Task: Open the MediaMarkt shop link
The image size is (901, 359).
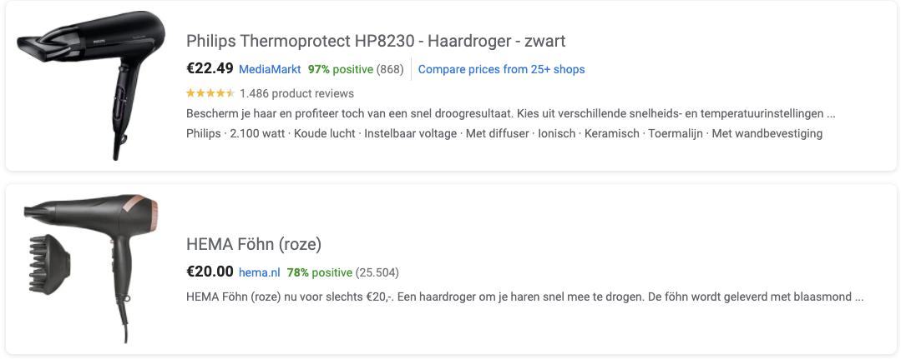Action: (270, 69)
